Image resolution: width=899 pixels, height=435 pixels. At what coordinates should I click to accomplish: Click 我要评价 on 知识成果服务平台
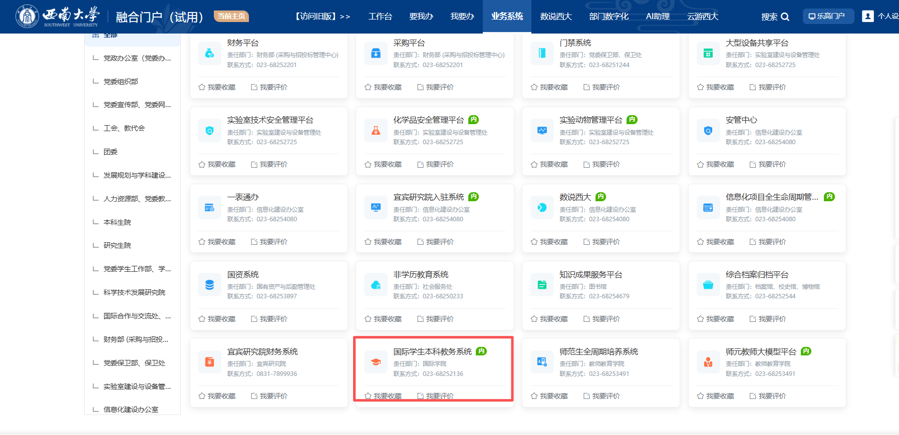[x=602, y=319]
